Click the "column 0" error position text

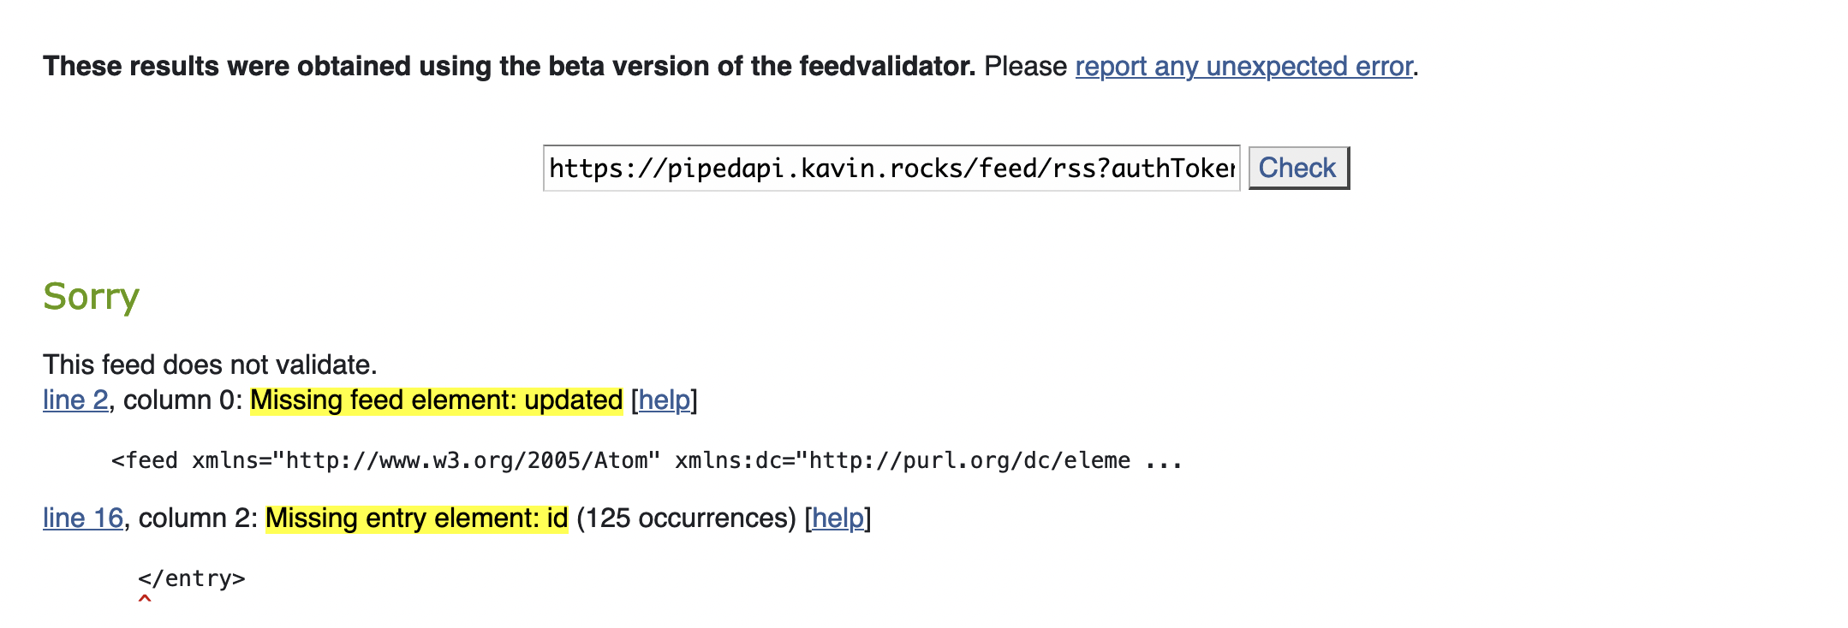(178, 399)
